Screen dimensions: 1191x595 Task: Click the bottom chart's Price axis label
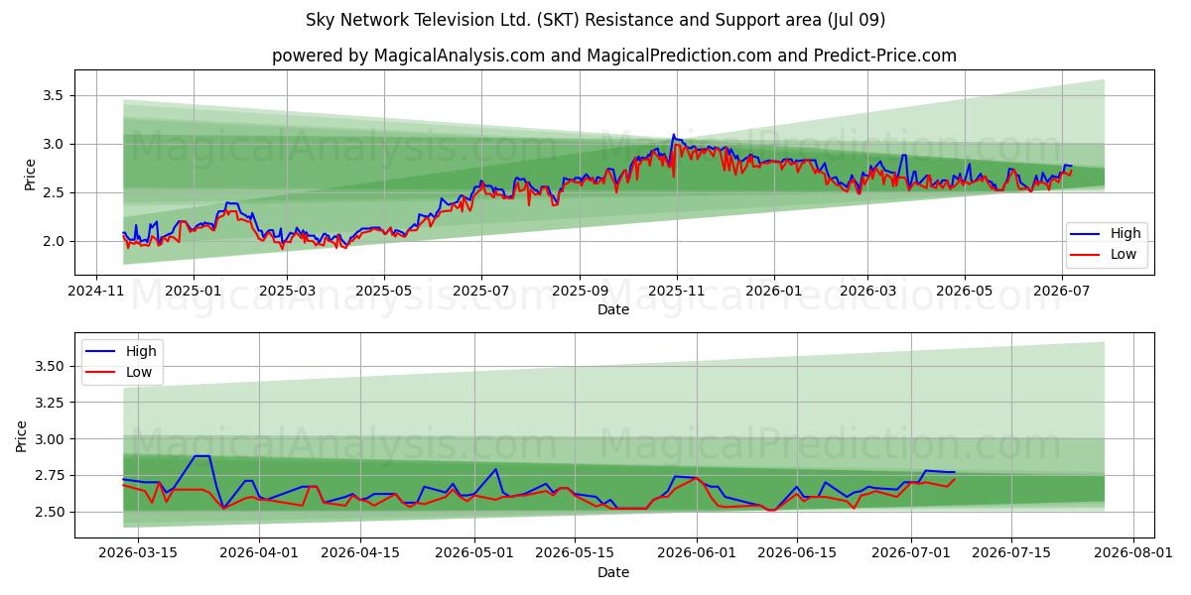(22, 435)
